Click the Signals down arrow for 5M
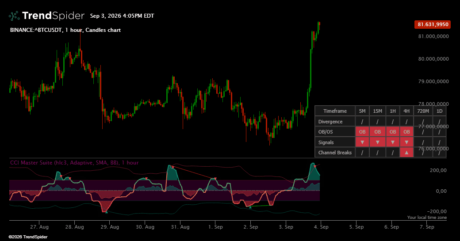The width and height of the screenshot is (460, 241). click(362, 142)
